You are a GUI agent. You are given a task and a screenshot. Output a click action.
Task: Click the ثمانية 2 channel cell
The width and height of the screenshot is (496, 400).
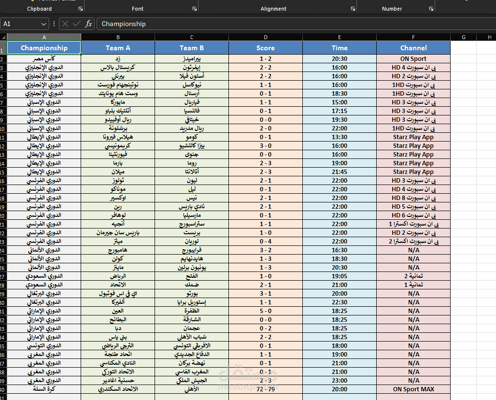[x=413, y=276]
